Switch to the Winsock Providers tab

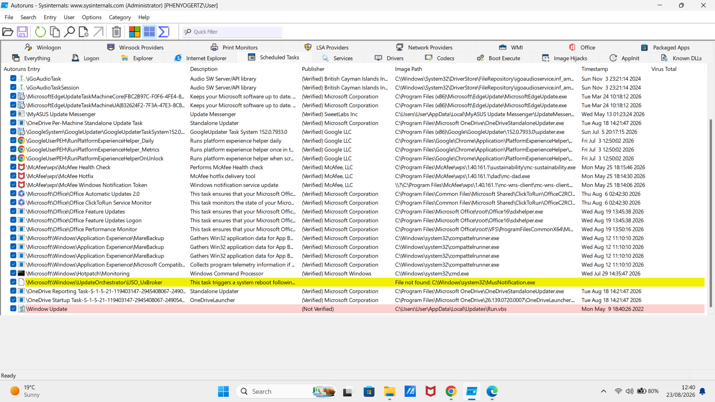point(136,47)
